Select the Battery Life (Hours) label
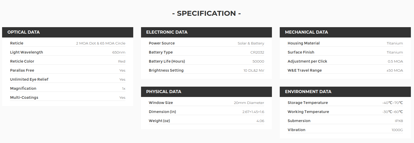This screenshot has height=143, width=414. 167,61
